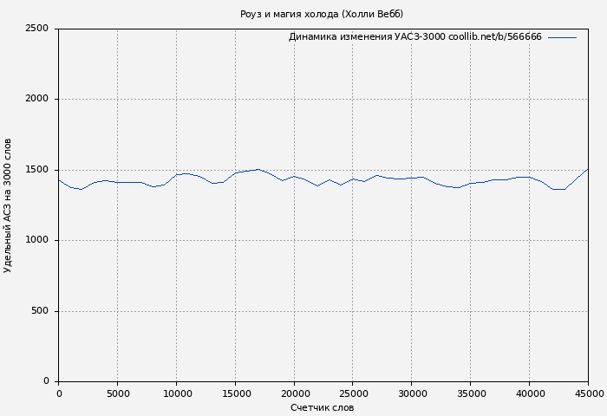Choose the 40000 x-axis tick label
Screen dimensions: 607x416
click(530, 393)
